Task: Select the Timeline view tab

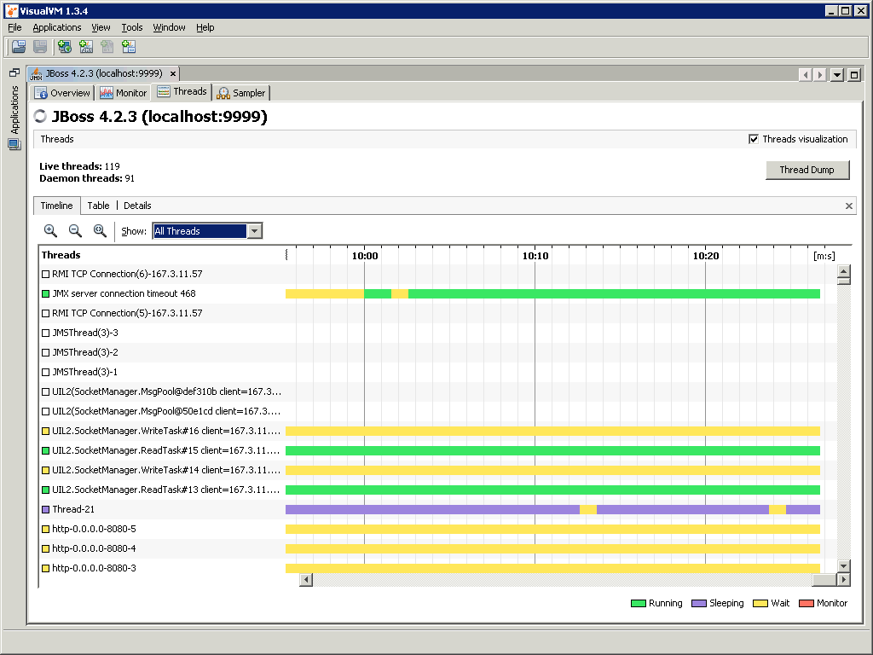Action: pyautogui.click(x=57, y=206)
